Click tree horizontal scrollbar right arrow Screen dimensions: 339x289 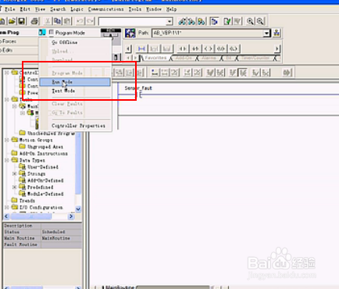pyautogui.click(x=71, y=216)
